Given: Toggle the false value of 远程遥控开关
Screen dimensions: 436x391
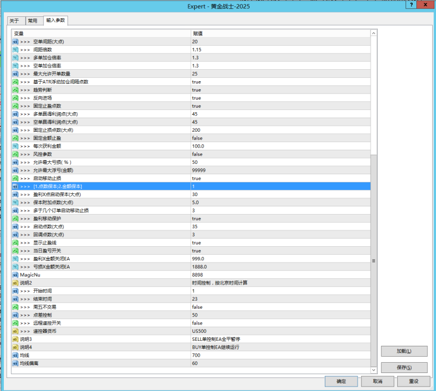Looking at the screenshot, I should tap(197, 323).
